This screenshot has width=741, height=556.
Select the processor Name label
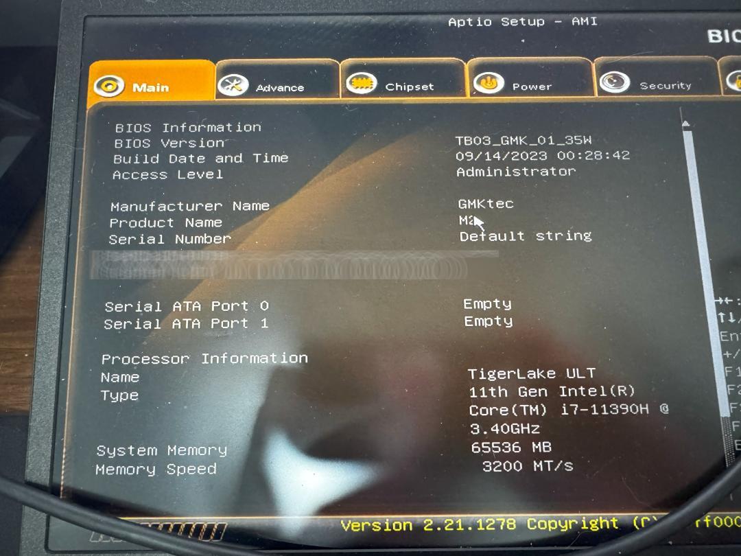120,378
